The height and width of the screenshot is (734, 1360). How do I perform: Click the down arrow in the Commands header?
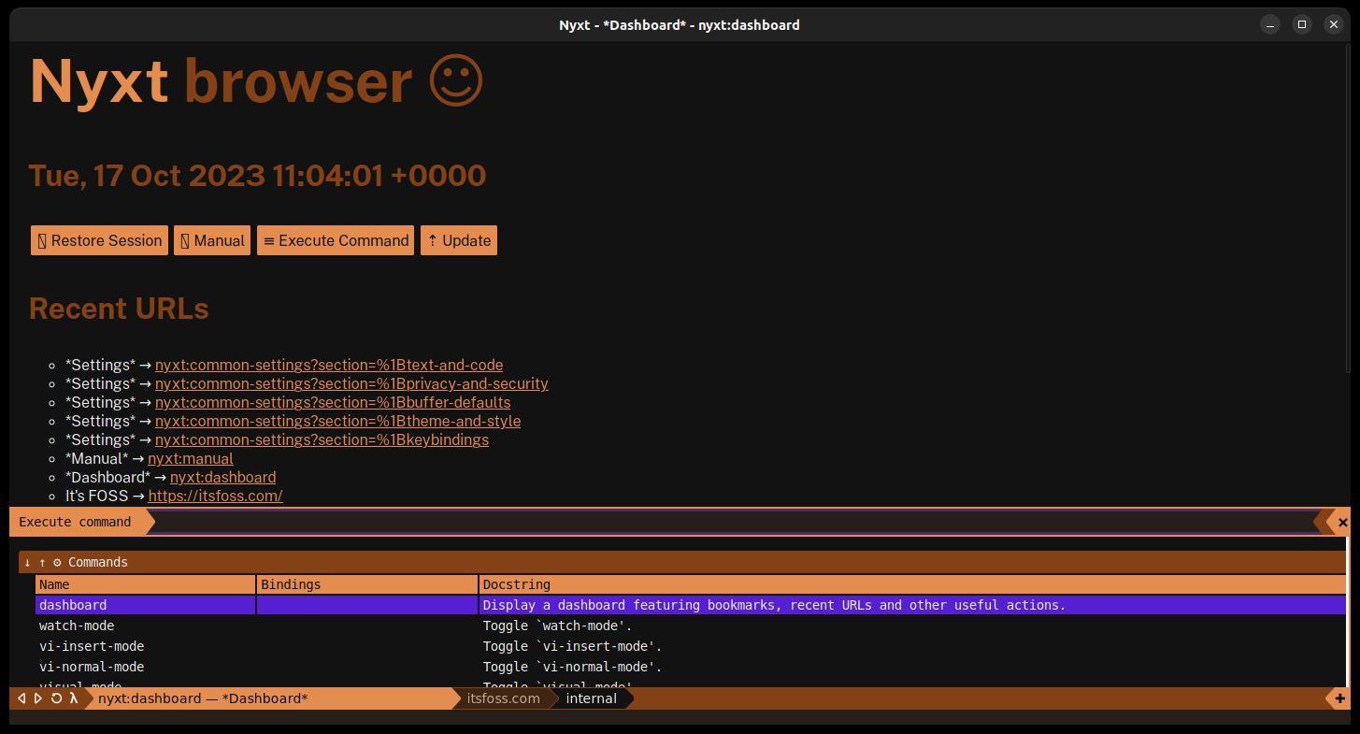(27, 562)
